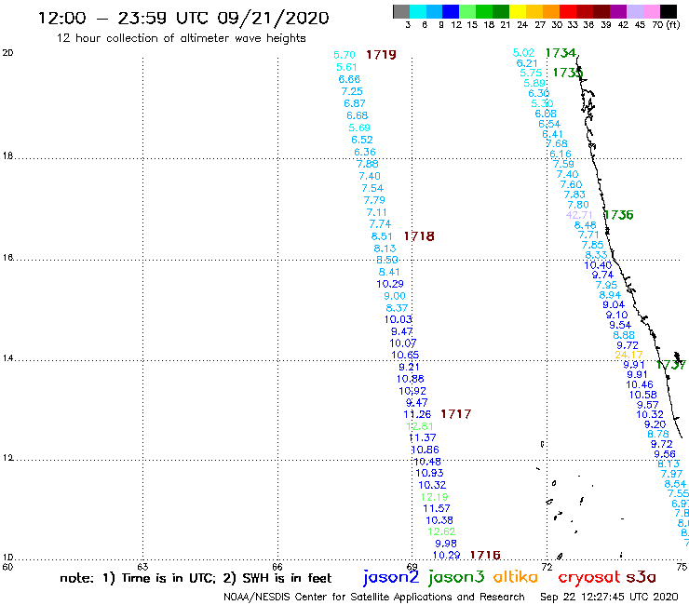Screen dimensions: 689x605
Task: Click the purple swatch in the legend bar
Action: point(618,11)
